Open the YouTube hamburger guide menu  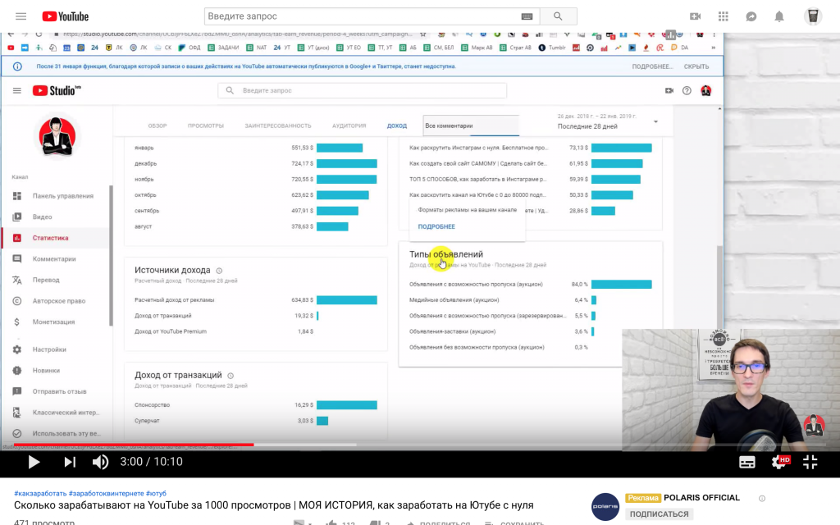(x=21, y=16)
